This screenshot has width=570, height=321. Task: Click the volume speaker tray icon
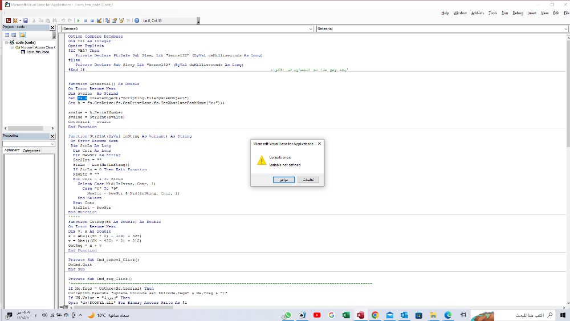[x=44, y=315]
